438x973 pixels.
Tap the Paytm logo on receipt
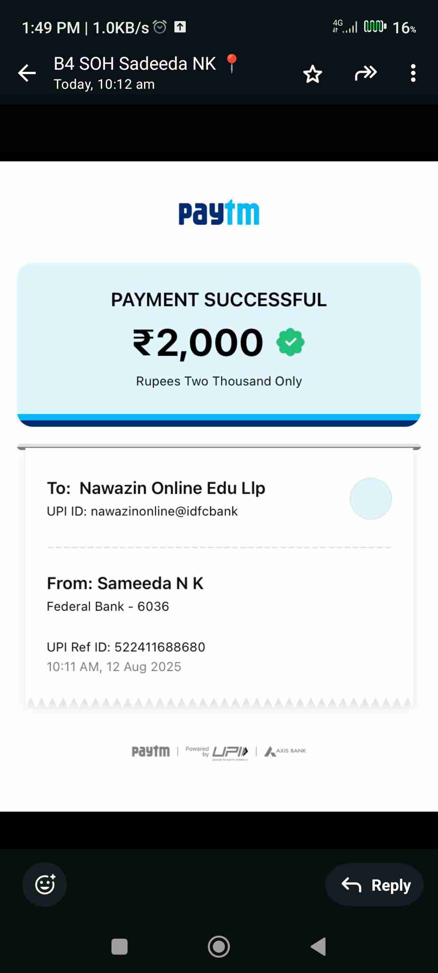tap(219, 212)
